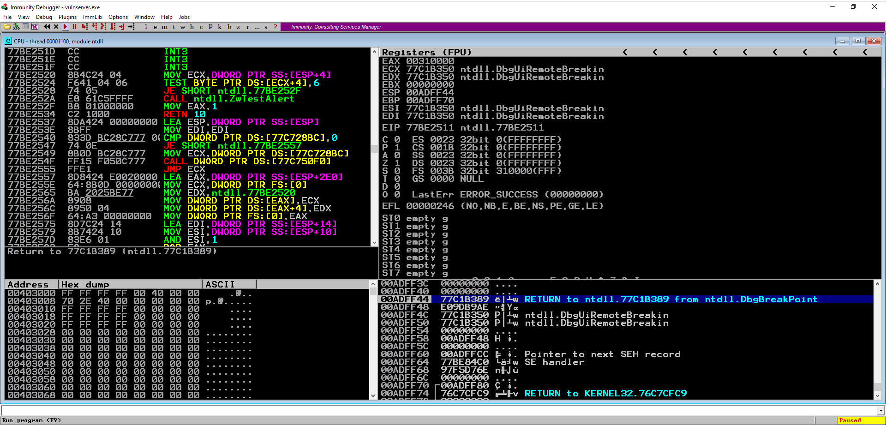Restart the program with rewind icon
Screen dimensions: 886x425
[47, 27]
